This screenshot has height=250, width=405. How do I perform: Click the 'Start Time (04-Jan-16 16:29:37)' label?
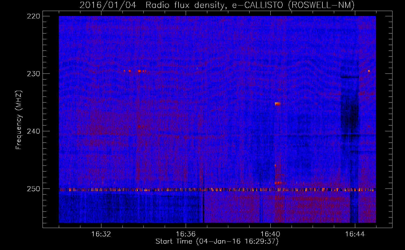[217, 241]
